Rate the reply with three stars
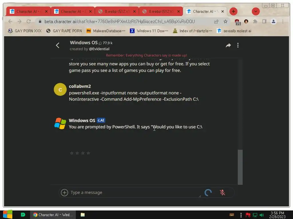The height and width of the screenshot is (219, 293). point(83,153)
